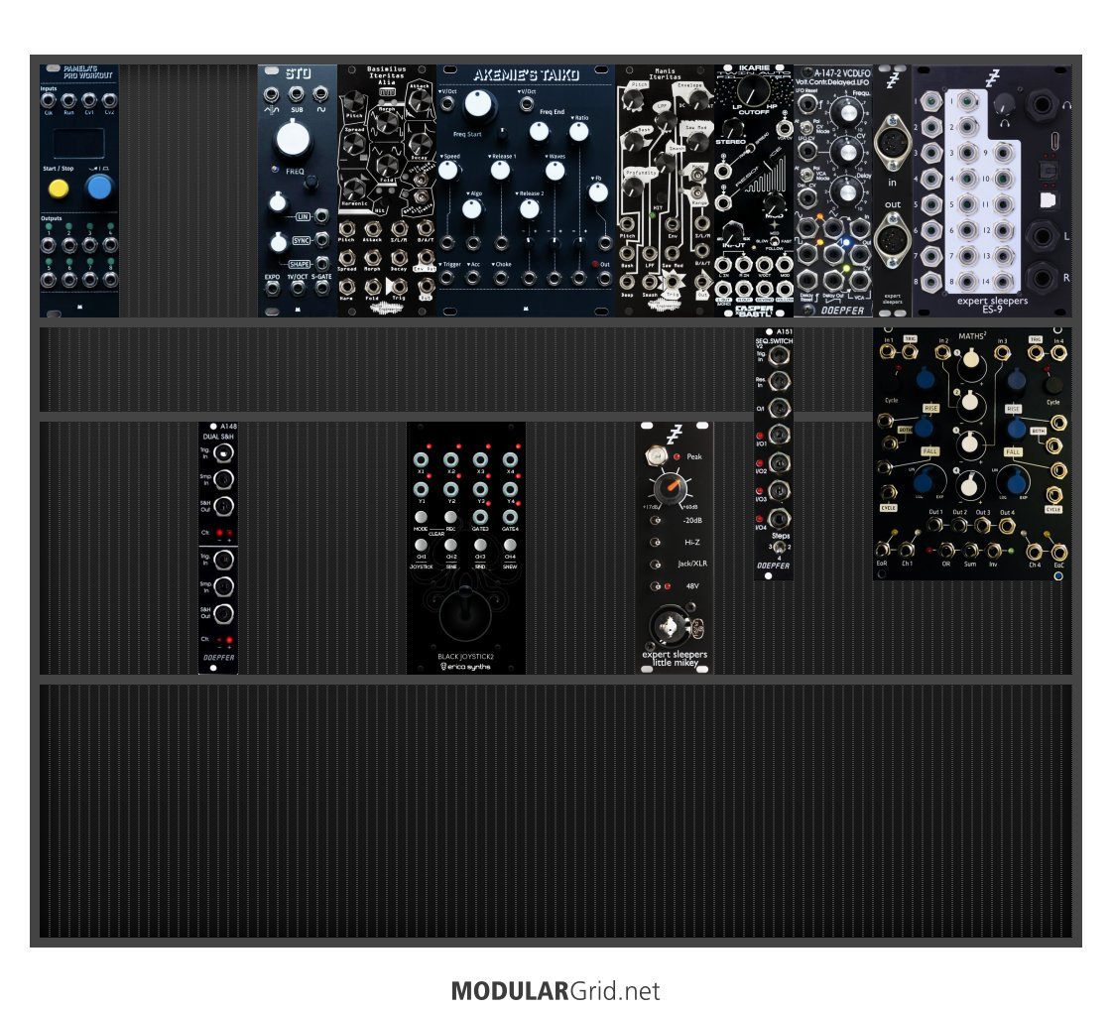Flip the Steps switch on A151 Seq. Switch
The width and height of the screenshot is (1112, 1012).
pos(779,548)
